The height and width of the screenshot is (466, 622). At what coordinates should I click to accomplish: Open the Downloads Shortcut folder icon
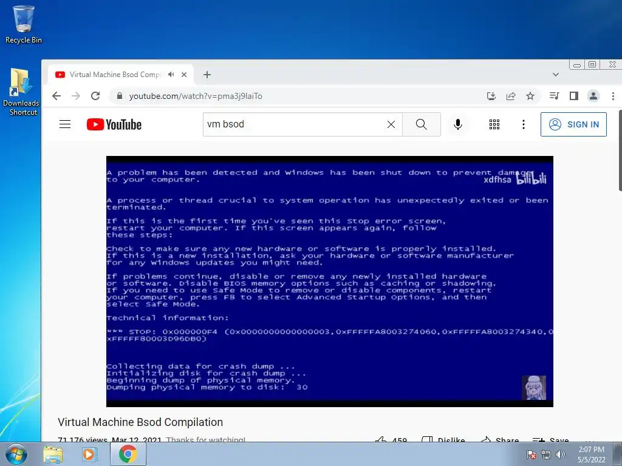pyautogui.click(x=21, y=92)
